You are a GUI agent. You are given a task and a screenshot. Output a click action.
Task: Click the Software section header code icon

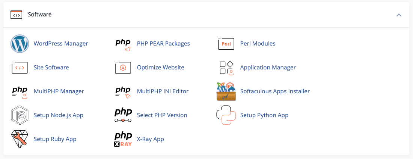pyautogui.click(x=16, y=15)
